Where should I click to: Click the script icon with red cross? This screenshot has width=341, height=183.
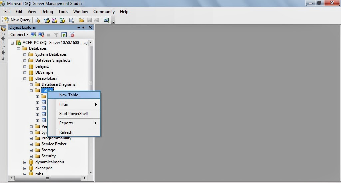coord(72,35)
